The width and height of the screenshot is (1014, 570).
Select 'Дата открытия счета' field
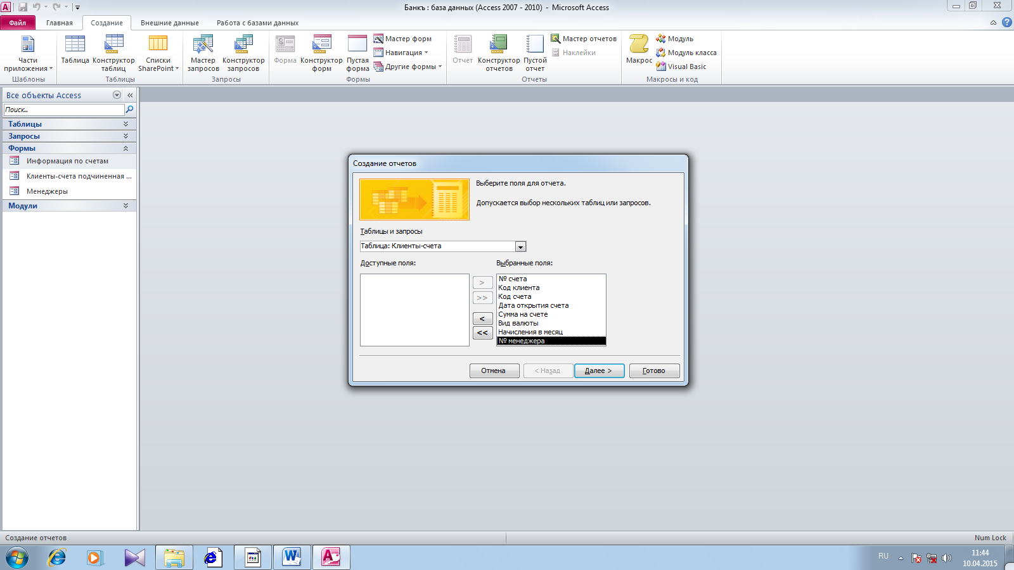(x=551, y=305)
